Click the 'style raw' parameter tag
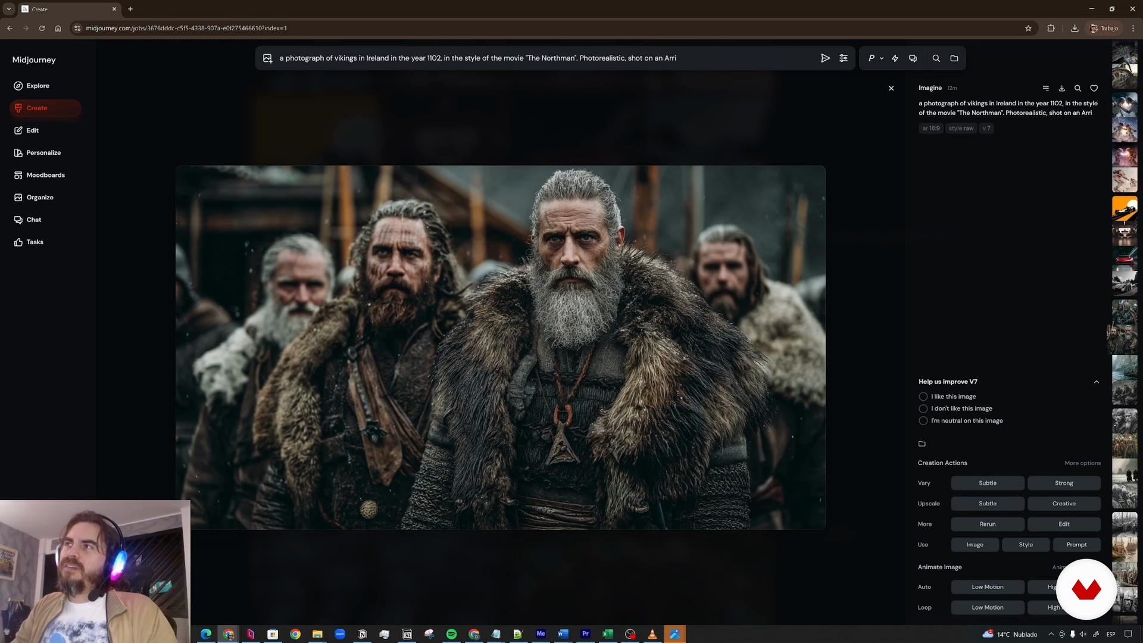 [x=961, y=128]
